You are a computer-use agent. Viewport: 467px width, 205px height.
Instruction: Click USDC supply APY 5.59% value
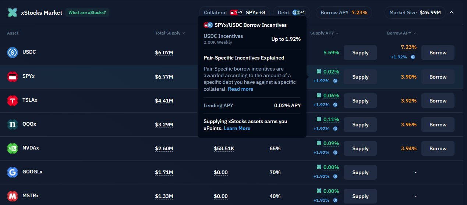(x=331, y=53)
